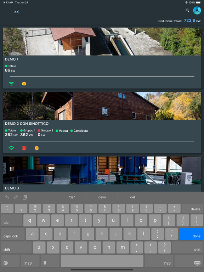The height and width of the screenshot is (272, 204).
Task: Tap the letter a key
Action: pyautogui.click(x=32, y=234)
